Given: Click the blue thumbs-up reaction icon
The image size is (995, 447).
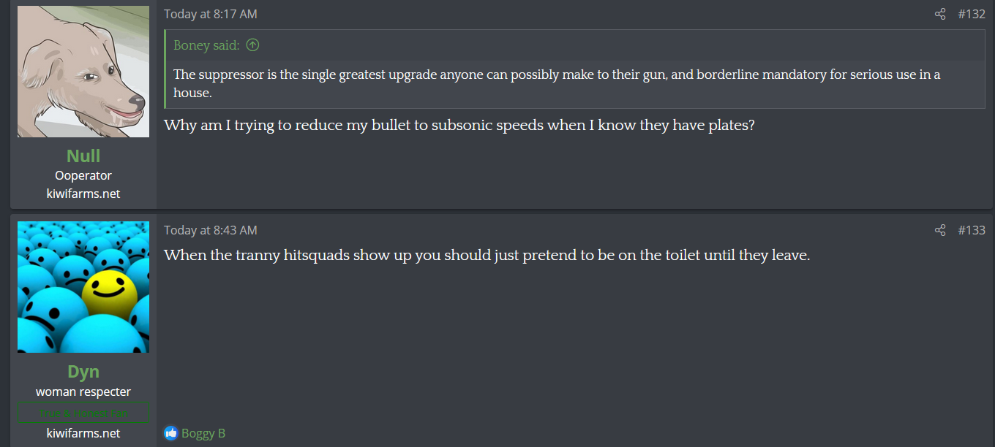Looking at the screenshot, I should click(x=171, y=433).
